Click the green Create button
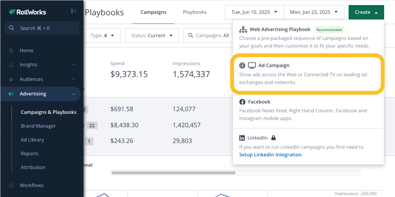395x197 pixels. pyautogui.click(x=366, y=12)
